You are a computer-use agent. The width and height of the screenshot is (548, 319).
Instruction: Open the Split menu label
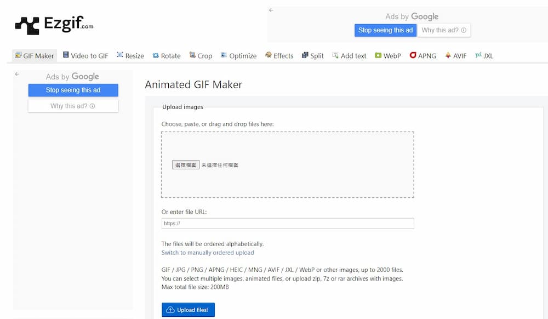click(x=317, y=56)
